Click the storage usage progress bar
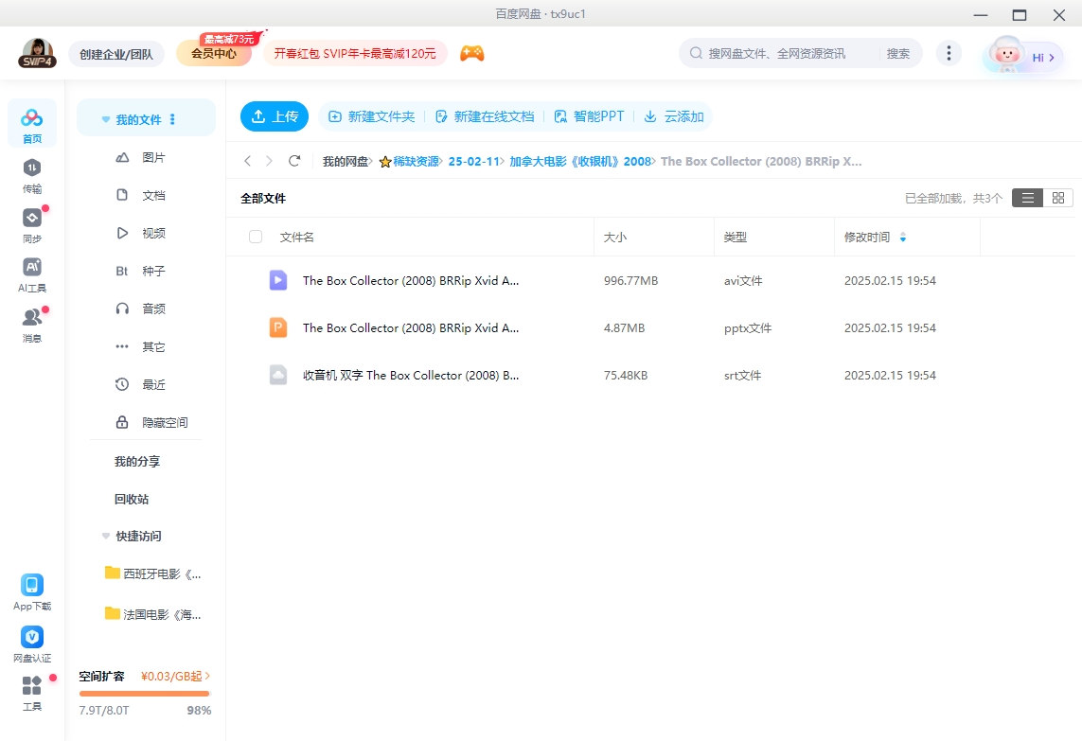 point(144,694)
